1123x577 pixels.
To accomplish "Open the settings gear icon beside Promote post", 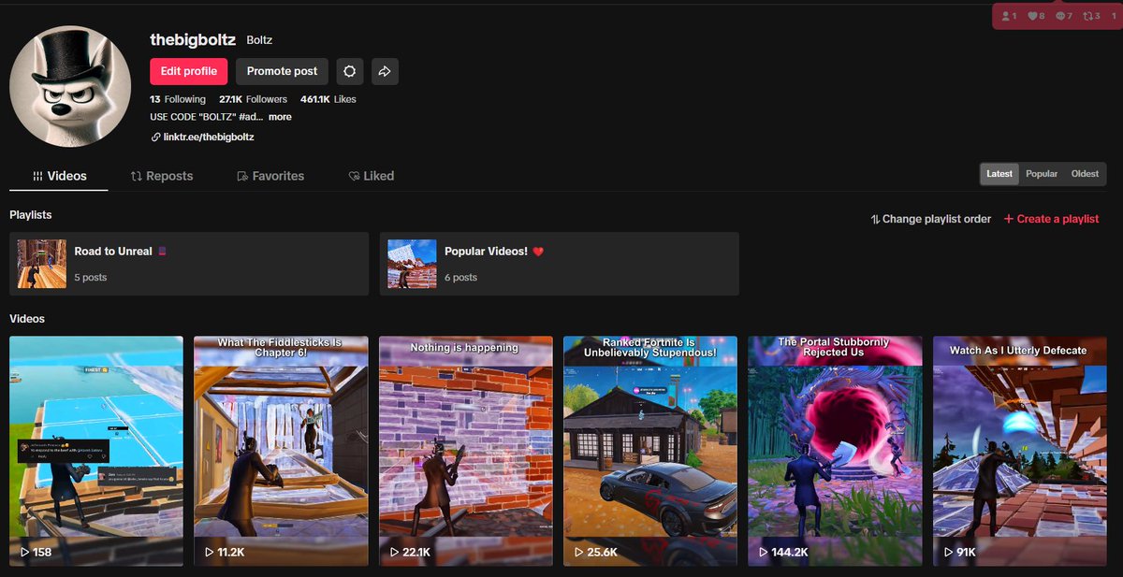I will coord(350,71).
